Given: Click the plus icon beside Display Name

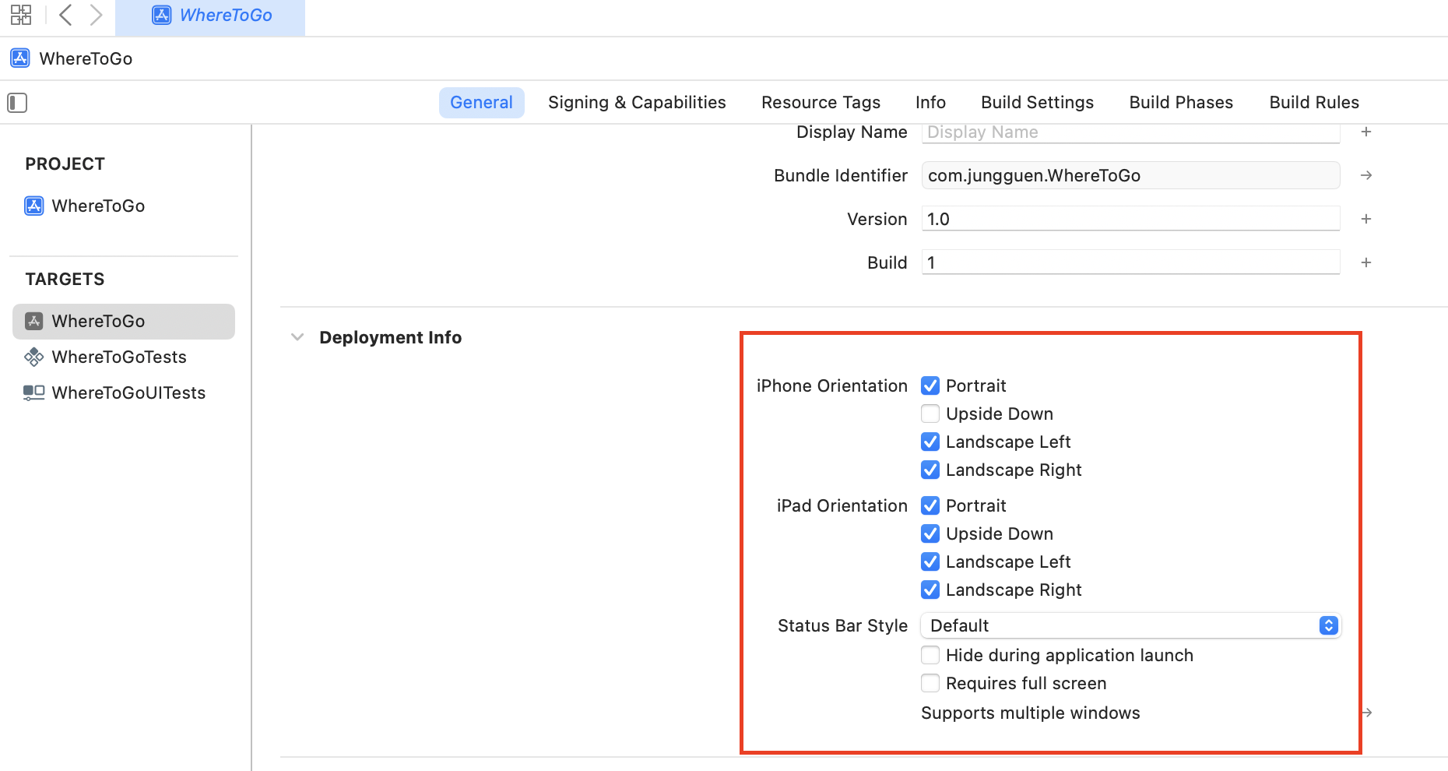Looking at the screenshot, I should (x=1365, y=132).
